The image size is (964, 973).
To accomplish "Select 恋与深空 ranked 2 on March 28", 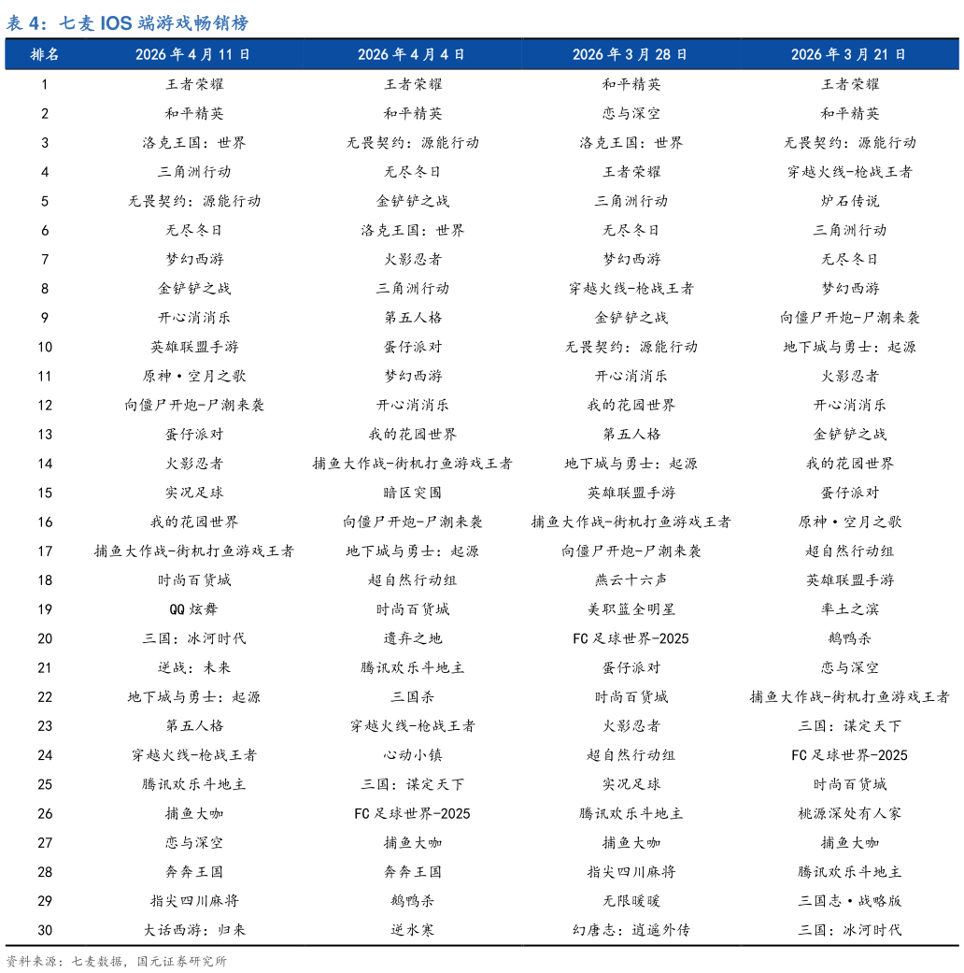I will click(x=631, y=113).
